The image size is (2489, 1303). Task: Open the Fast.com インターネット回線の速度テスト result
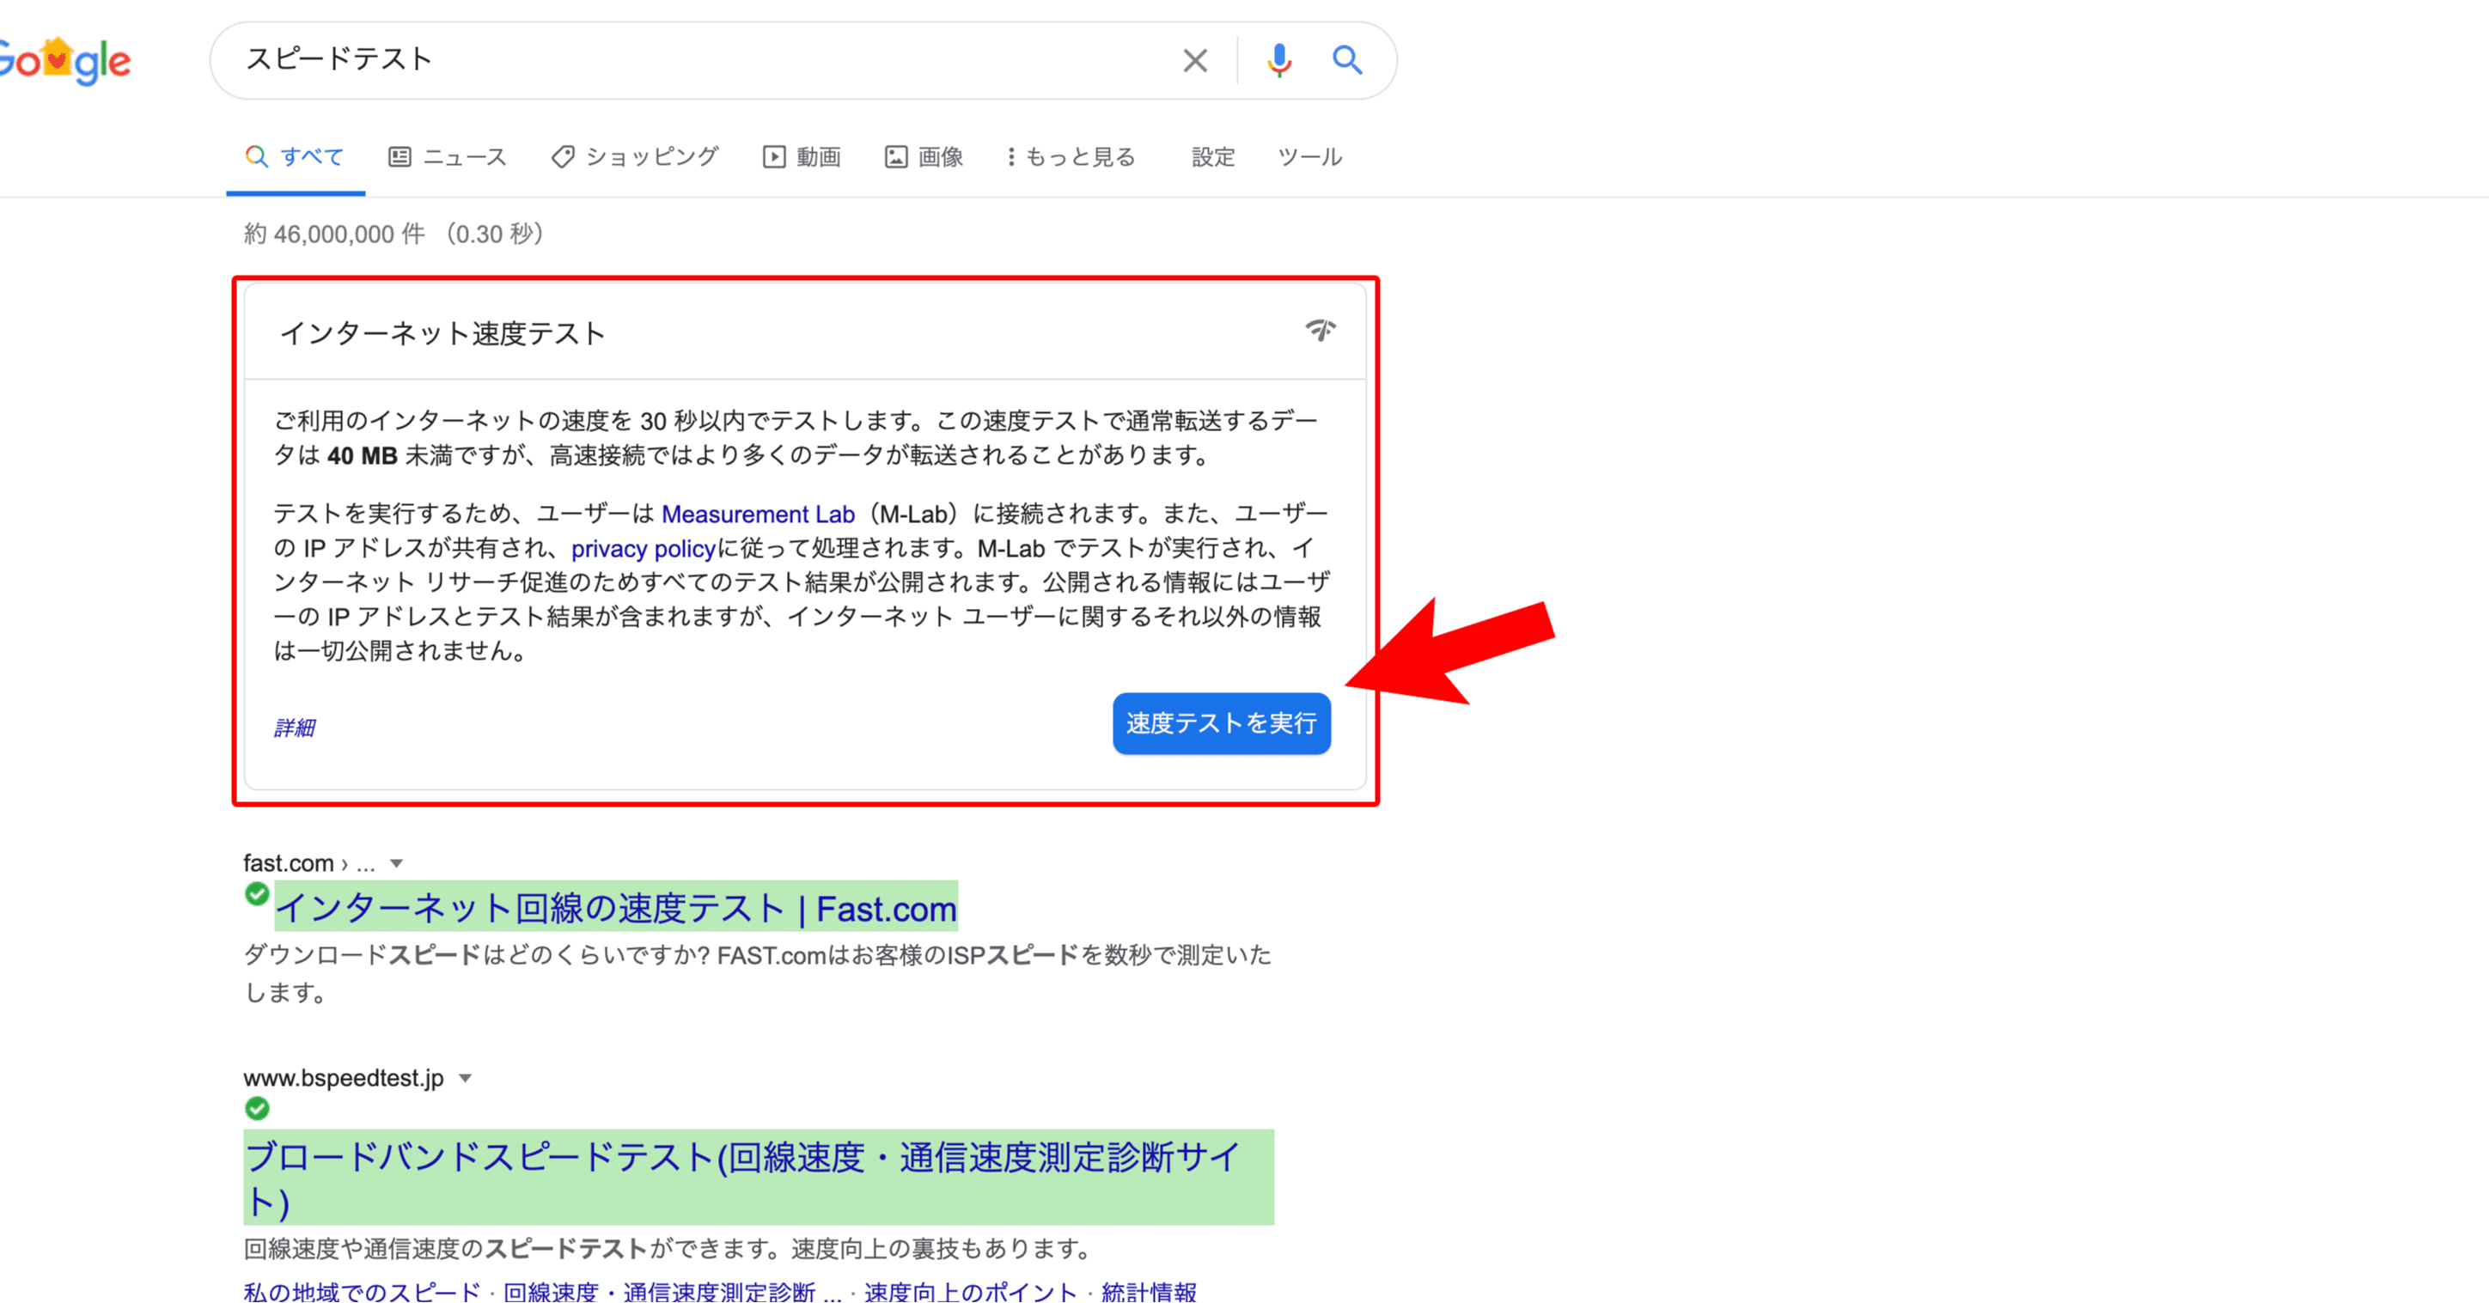pos(617,908)
